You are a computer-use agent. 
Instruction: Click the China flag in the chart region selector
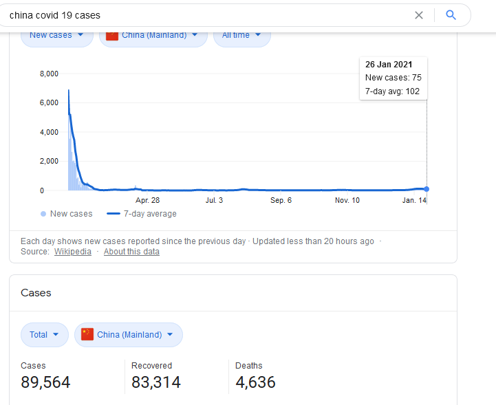click(x=111, y=35)
